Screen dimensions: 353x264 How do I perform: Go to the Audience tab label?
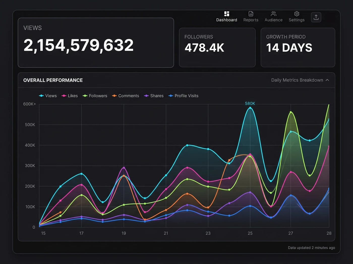[274, 20]
